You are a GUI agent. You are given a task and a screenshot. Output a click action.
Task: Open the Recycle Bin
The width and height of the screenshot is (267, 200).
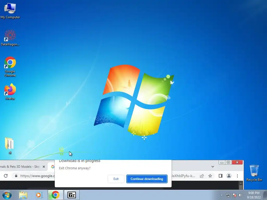[x=254, y=173]
